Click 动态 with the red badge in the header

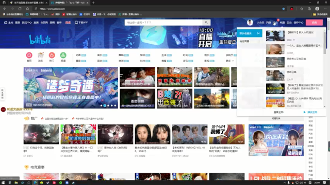tap(275, 23)
